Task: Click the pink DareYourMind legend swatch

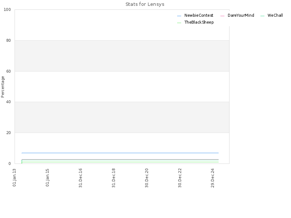Action: coord(222,16)
